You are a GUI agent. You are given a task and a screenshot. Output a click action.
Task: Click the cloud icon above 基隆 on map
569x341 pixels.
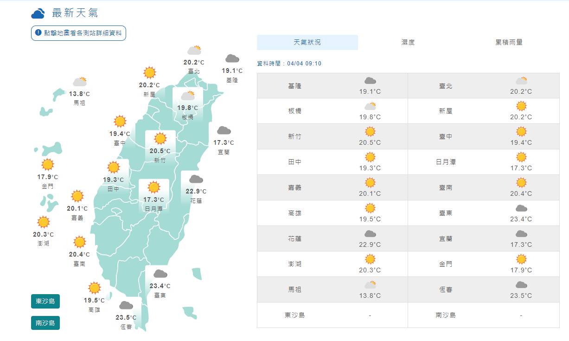[x=232, y=59]
